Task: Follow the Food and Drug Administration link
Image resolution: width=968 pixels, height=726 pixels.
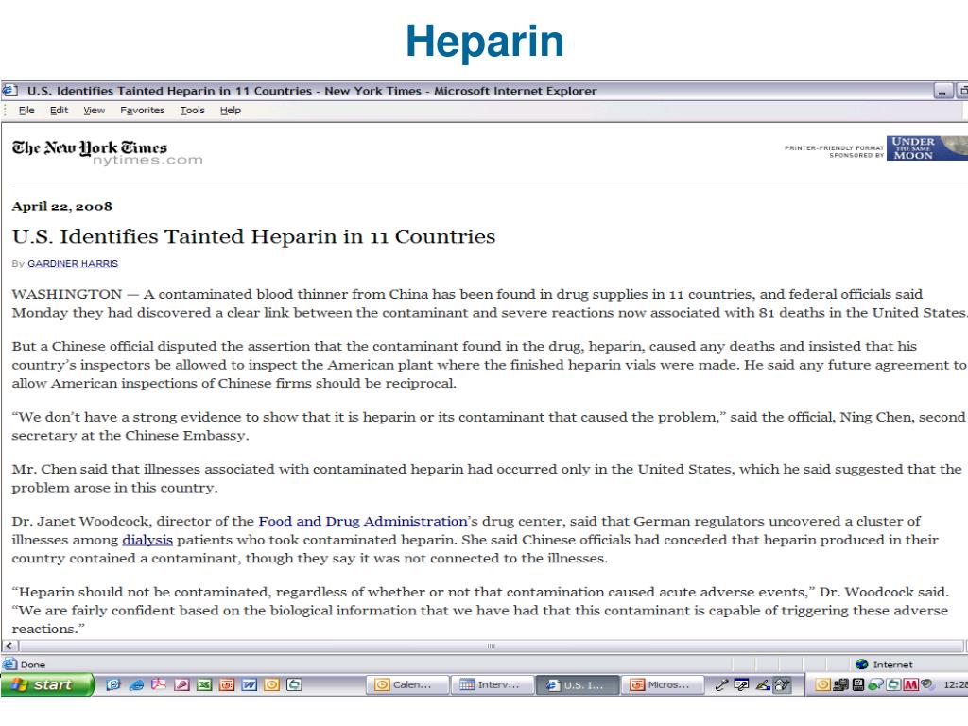Action: pos(362,521)
